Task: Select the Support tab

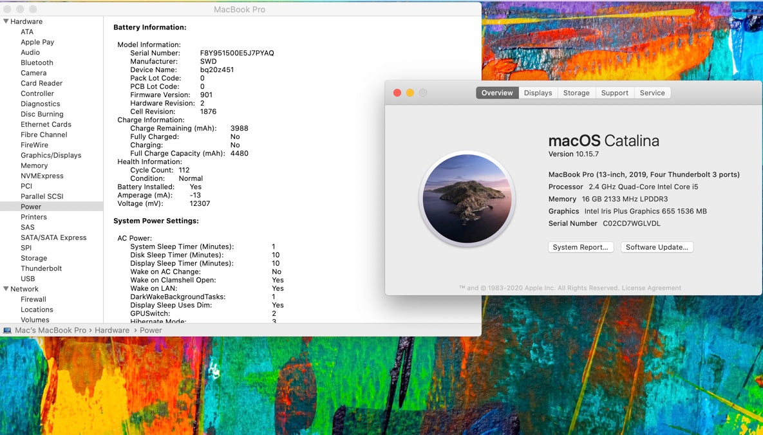Action: coord(614,93)
